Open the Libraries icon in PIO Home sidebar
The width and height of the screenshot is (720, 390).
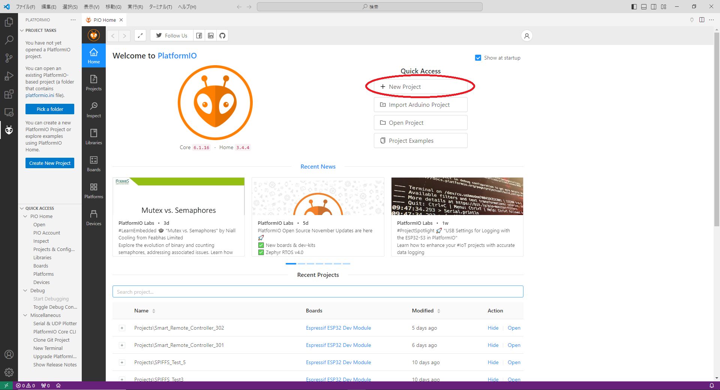(93, 137)
